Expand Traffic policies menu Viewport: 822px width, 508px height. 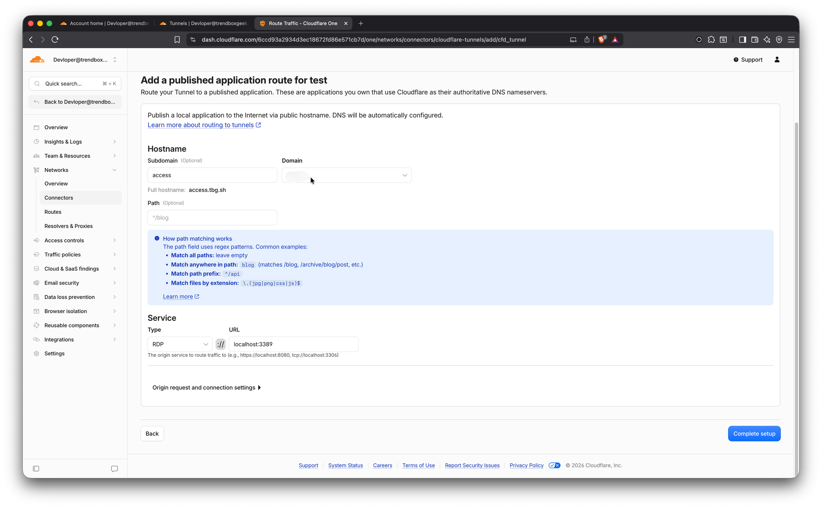pyautogui.click(x=75, y=254)
